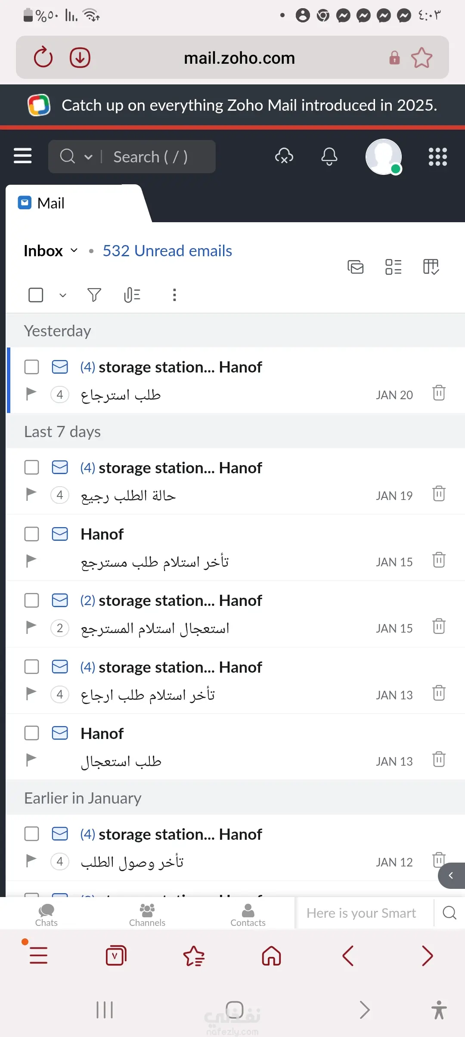The height and width of the screenshot is (1037, 465).
Task: Expand the Inbox folder dropdown
Action: coord(74,251)
